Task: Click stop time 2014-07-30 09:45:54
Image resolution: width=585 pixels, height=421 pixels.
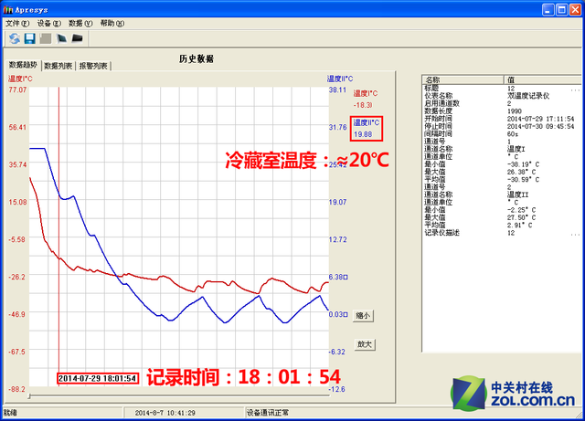Action: [540, 126]
